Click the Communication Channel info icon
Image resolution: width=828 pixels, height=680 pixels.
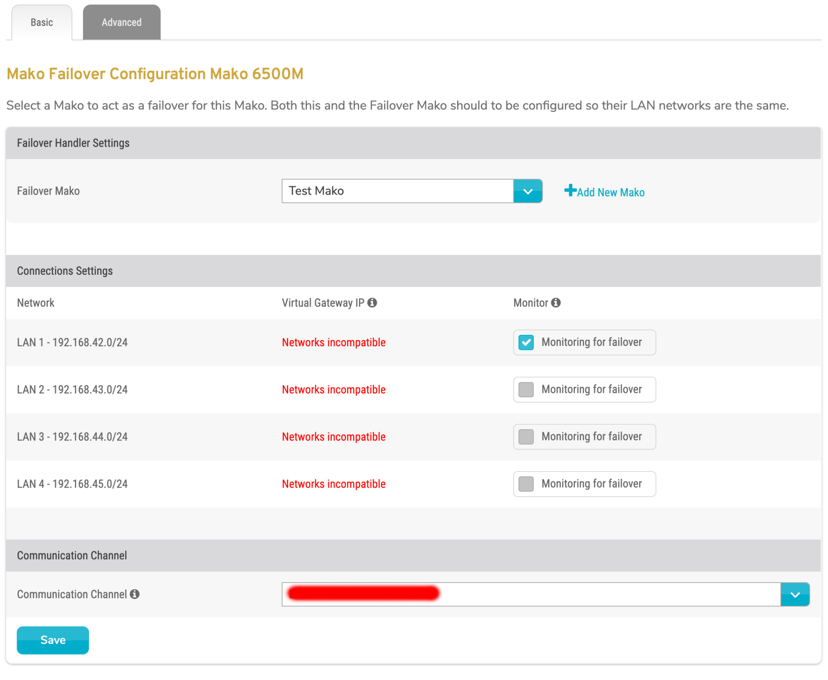click(135, 594)
